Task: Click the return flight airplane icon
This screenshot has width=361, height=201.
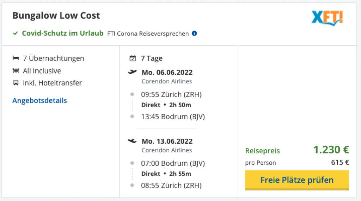Action: (133, 141)
